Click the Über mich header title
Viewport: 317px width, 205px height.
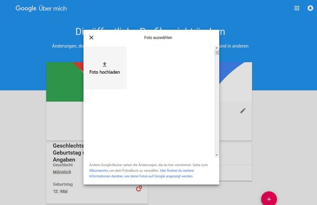pos(52,8)
